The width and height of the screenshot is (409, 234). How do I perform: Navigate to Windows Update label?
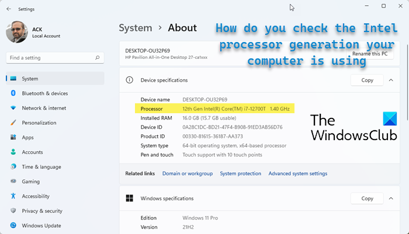point(41,226)
